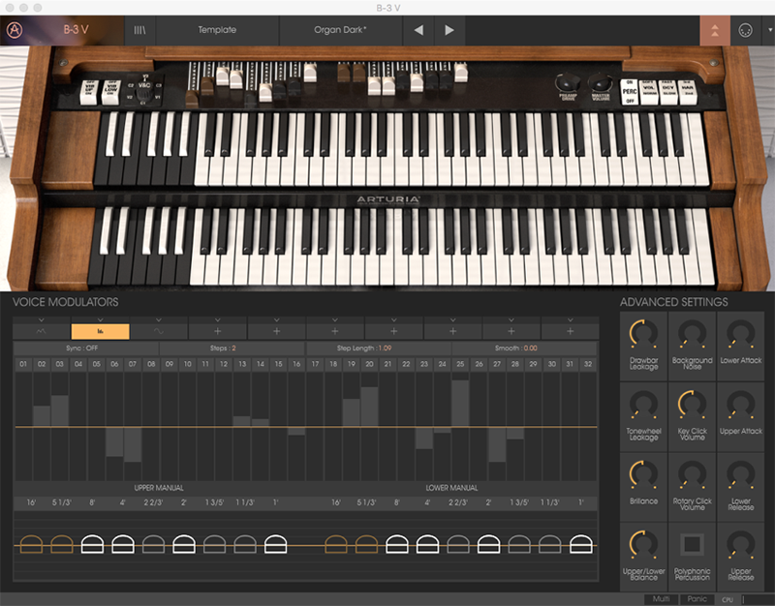Click the Steps : 2 parameter

(232, 348)
